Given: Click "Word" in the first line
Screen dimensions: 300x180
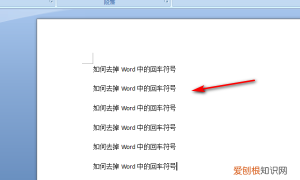Looking at the screenshot, I should (x=128, y=69).
